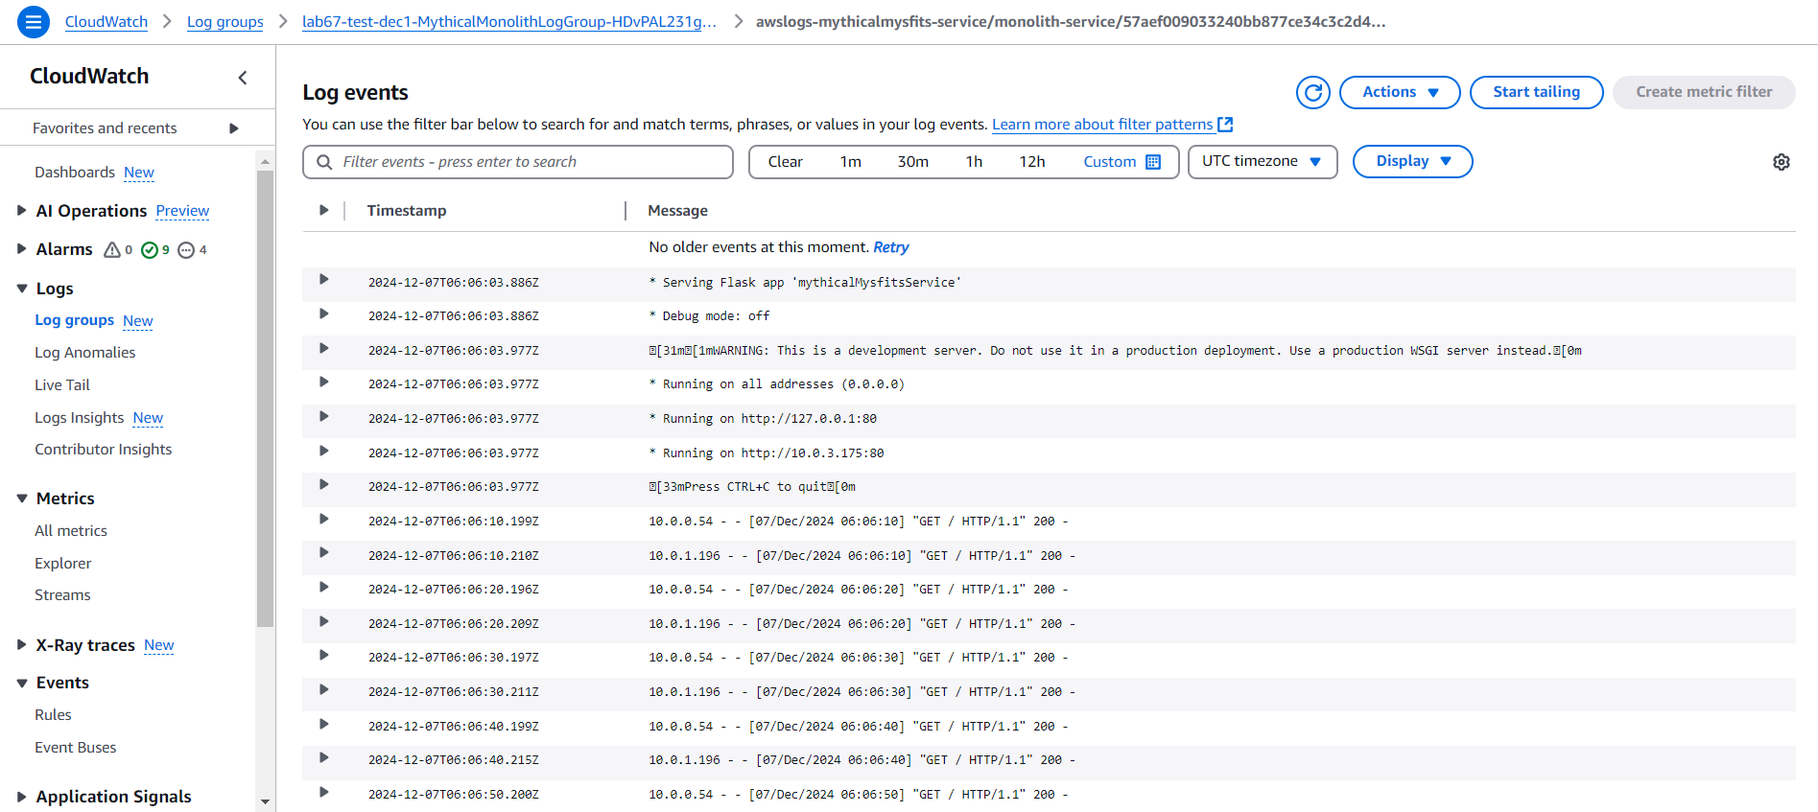
Task: Expand the 'Running on all addresses' row
Action: [324, 382]
